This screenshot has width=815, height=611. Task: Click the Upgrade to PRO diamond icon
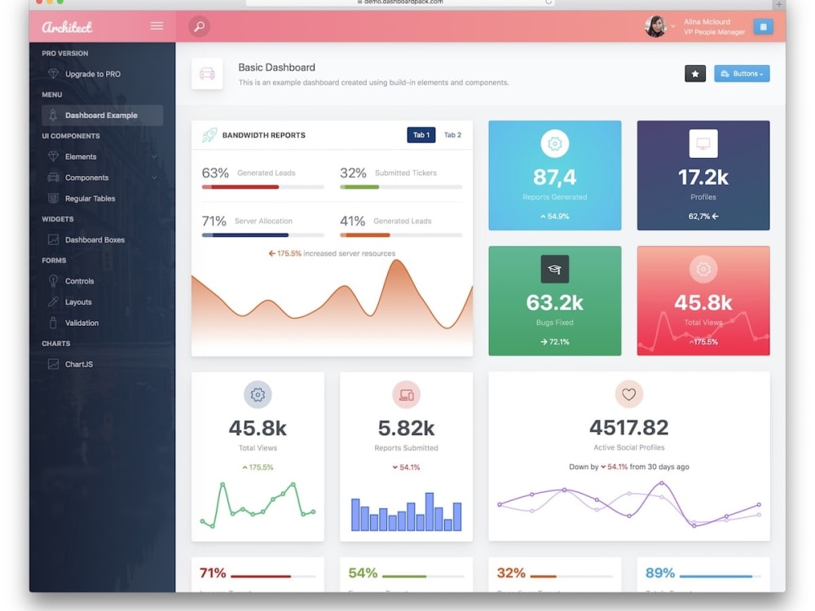53,74
